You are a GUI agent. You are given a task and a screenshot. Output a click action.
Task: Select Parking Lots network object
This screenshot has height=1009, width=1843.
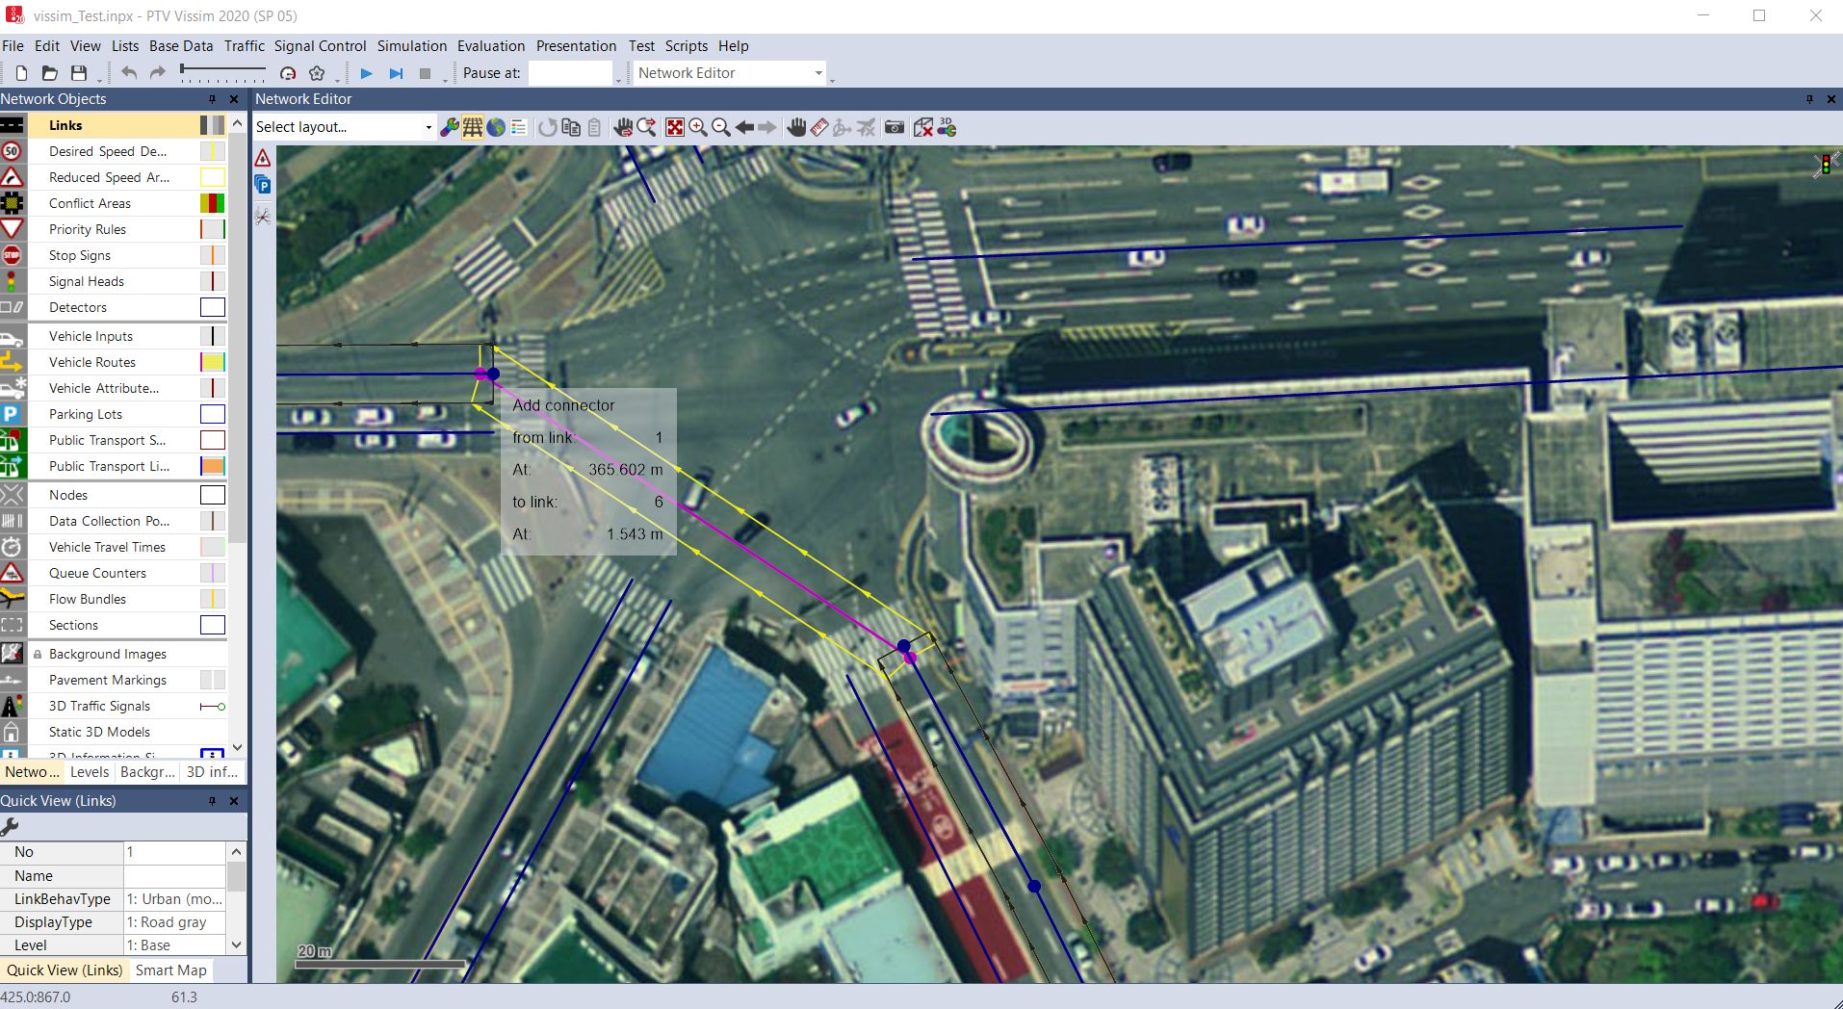(86, 414)
